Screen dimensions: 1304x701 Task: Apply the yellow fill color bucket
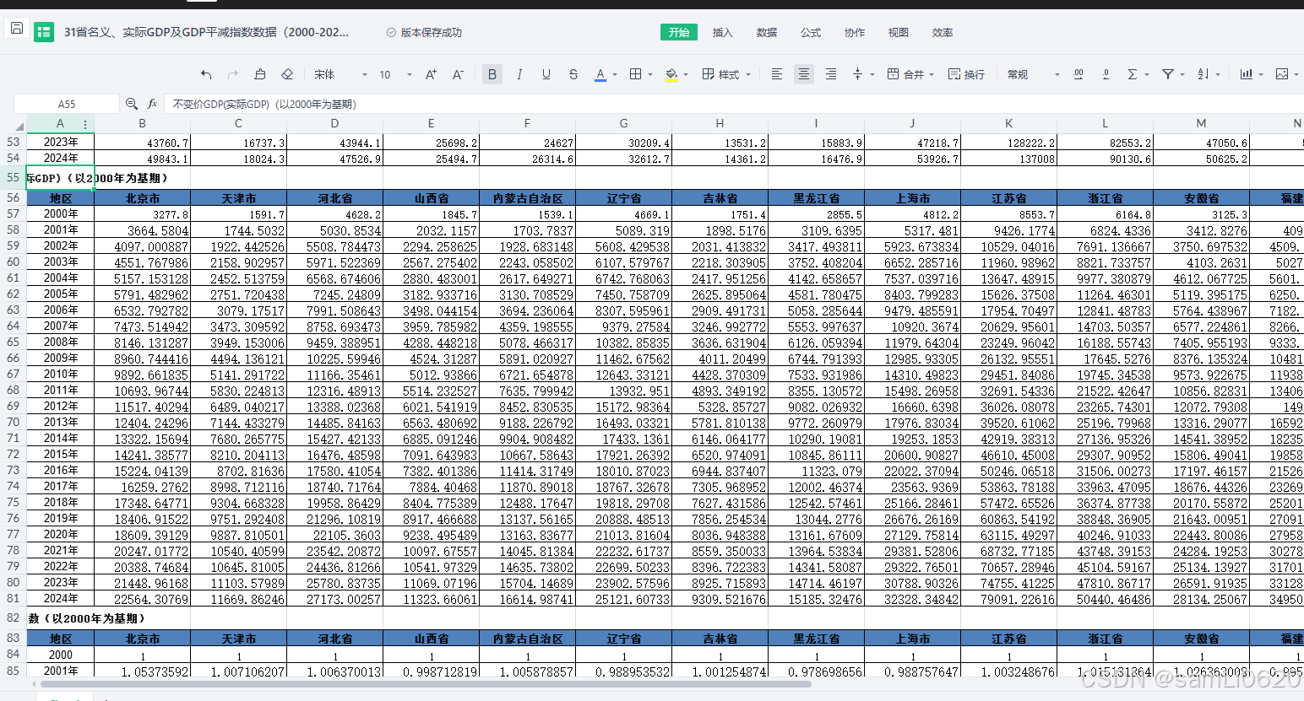point(671,74)
